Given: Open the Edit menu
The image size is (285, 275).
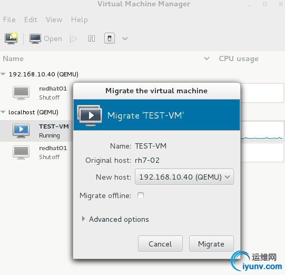Looking at the screenshot, I should coord(31,19).
